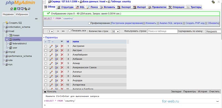Image resolution: width=222 pixels, height=108 pixels.
Task: Go to next page with > button
Action: coord(58,31)
